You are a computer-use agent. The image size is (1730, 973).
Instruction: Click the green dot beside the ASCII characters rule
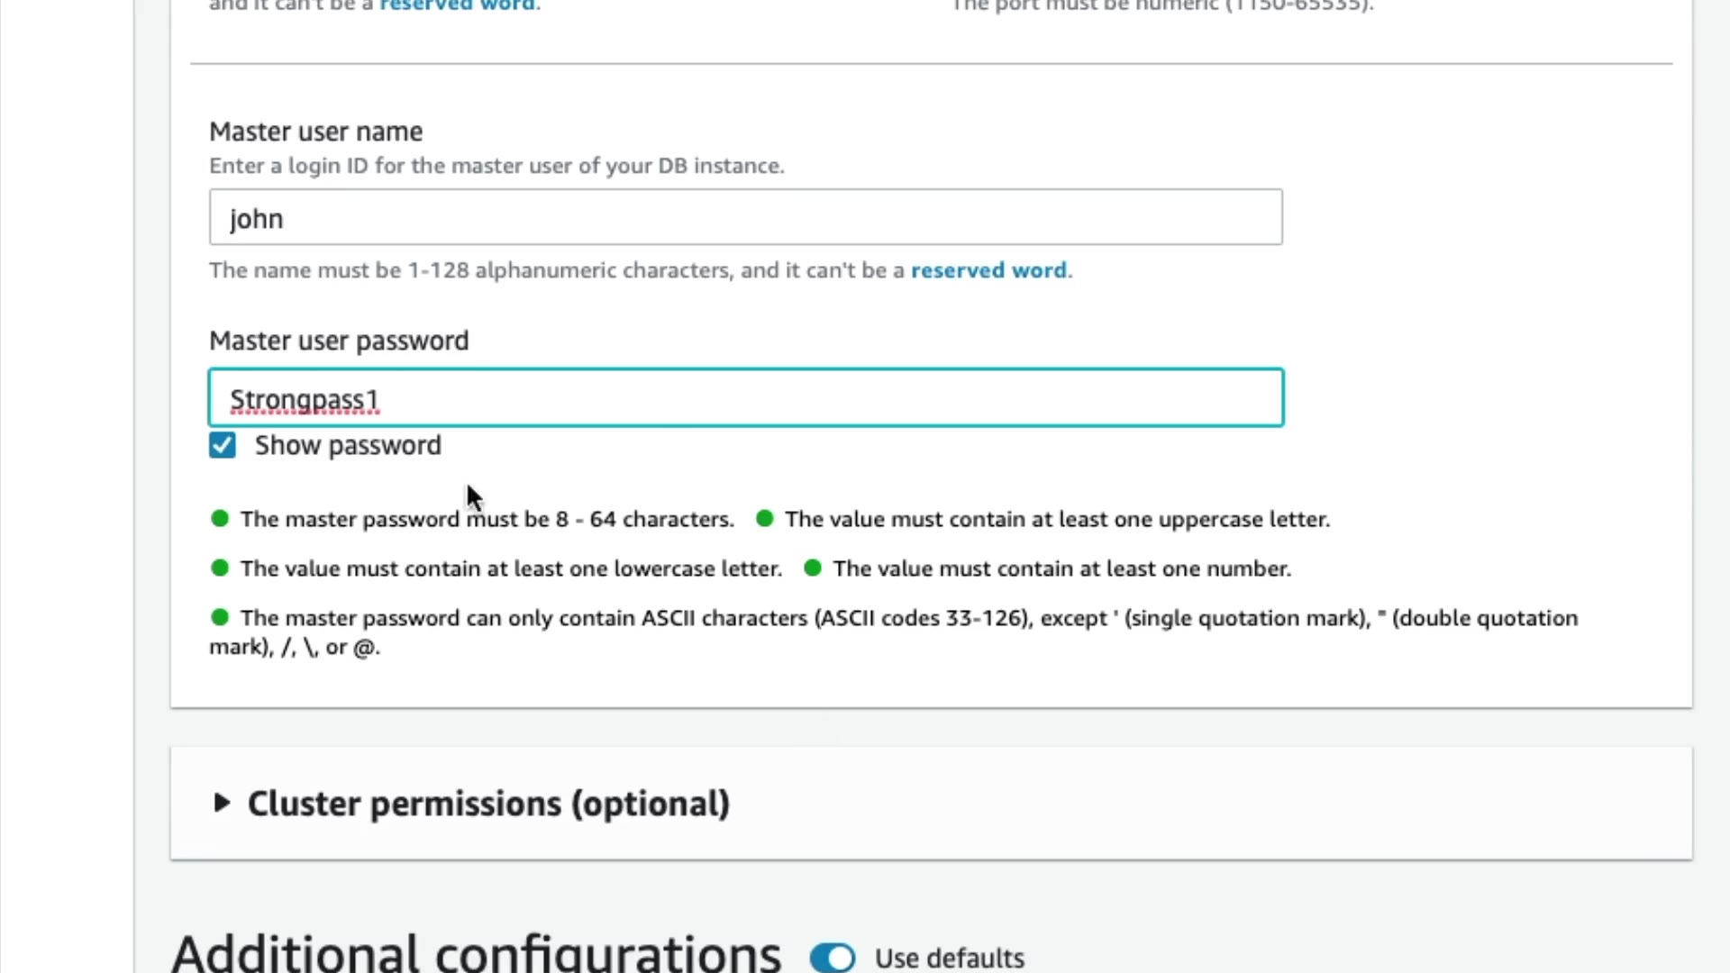click(220, 617)
